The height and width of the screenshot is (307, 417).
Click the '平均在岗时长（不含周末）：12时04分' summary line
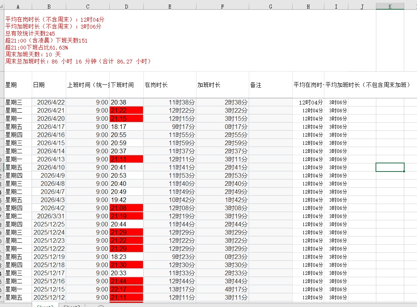55,19
